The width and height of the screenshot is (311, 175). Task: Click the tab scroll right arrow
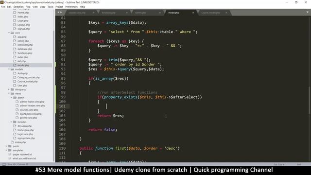pos(61,12)
